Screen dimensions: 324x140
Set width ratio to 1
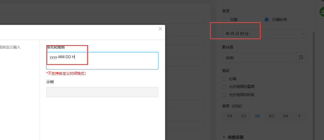(x=299, y=116)
